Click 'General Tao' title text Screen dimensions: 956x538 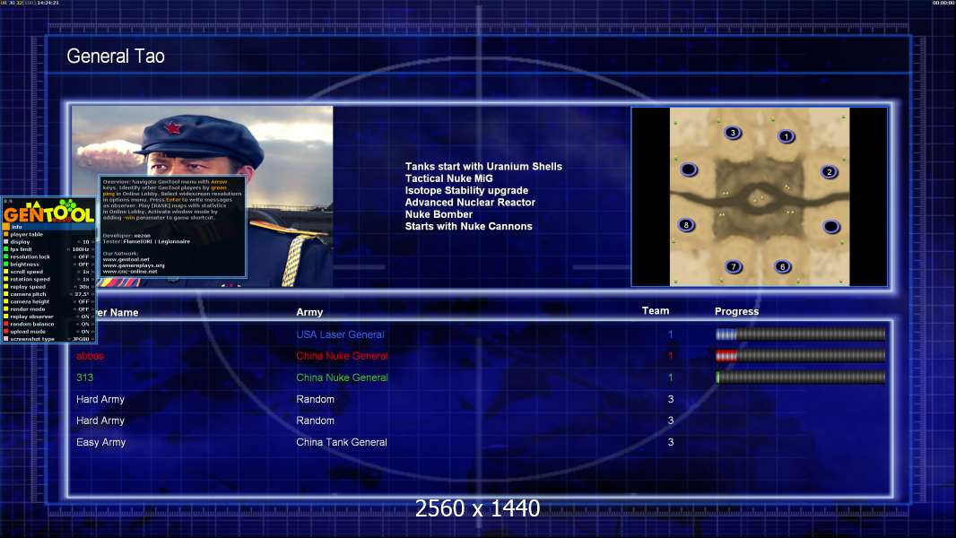[x=116, y=56]
